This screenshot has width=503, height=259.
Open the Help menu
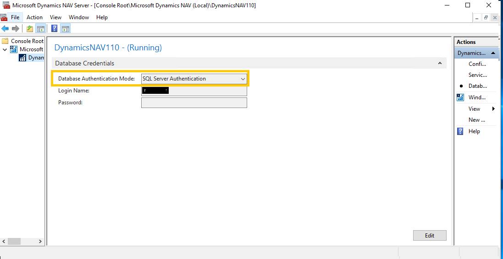102,17
